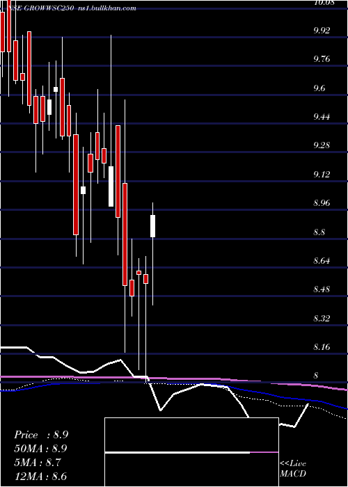Click the MACD indicator box
The image size is (348, 487).
click(x=191, y=452)
